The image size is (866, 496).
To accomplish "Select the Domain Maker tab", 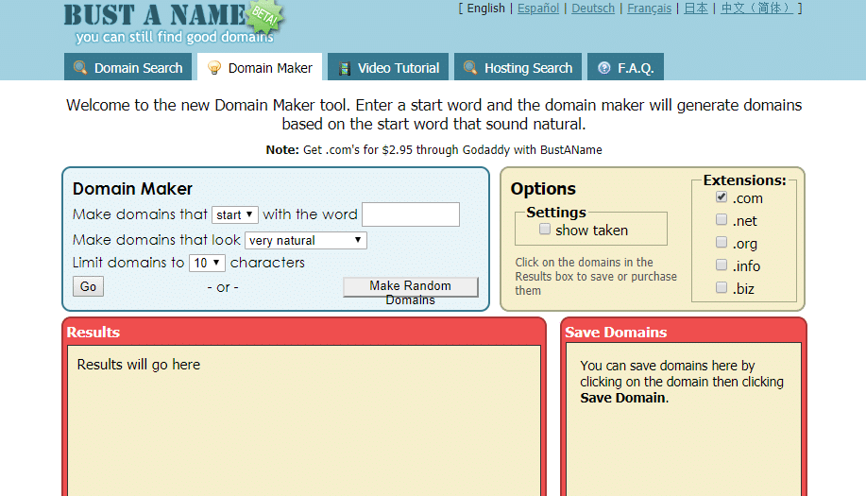I will pos(260,67).
